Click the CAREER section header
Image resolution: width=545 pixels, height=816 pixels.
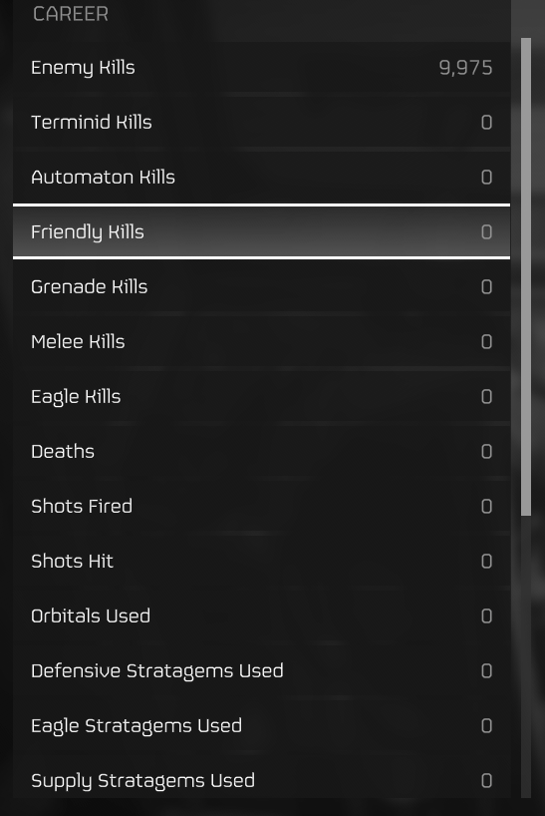coord(71,14)
